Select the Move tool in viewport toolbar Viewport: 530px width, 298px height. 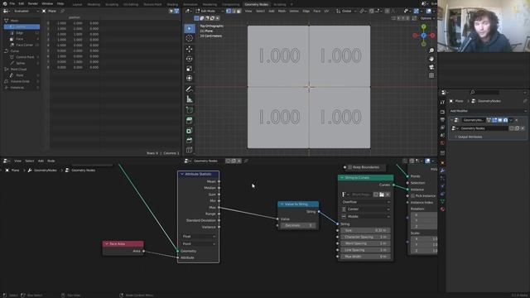pyautogui.click(x=190, y=49)
